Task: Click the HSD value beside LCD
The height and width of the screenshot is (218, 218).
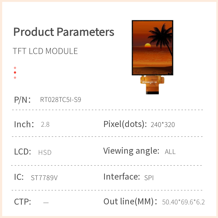Action: pos(45,152)
